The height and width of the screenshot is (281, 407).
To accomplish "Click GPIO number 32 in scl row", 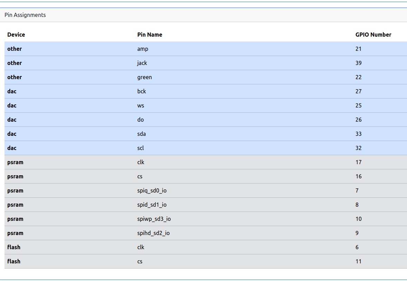I will (x=358, y=148).
